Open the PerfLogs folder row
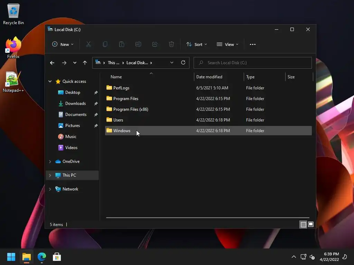Viewport: 354px width, 265px height. coord(208,88)
